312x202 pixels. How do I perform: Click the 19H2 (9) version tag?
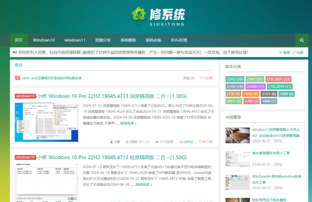(251, 94)
